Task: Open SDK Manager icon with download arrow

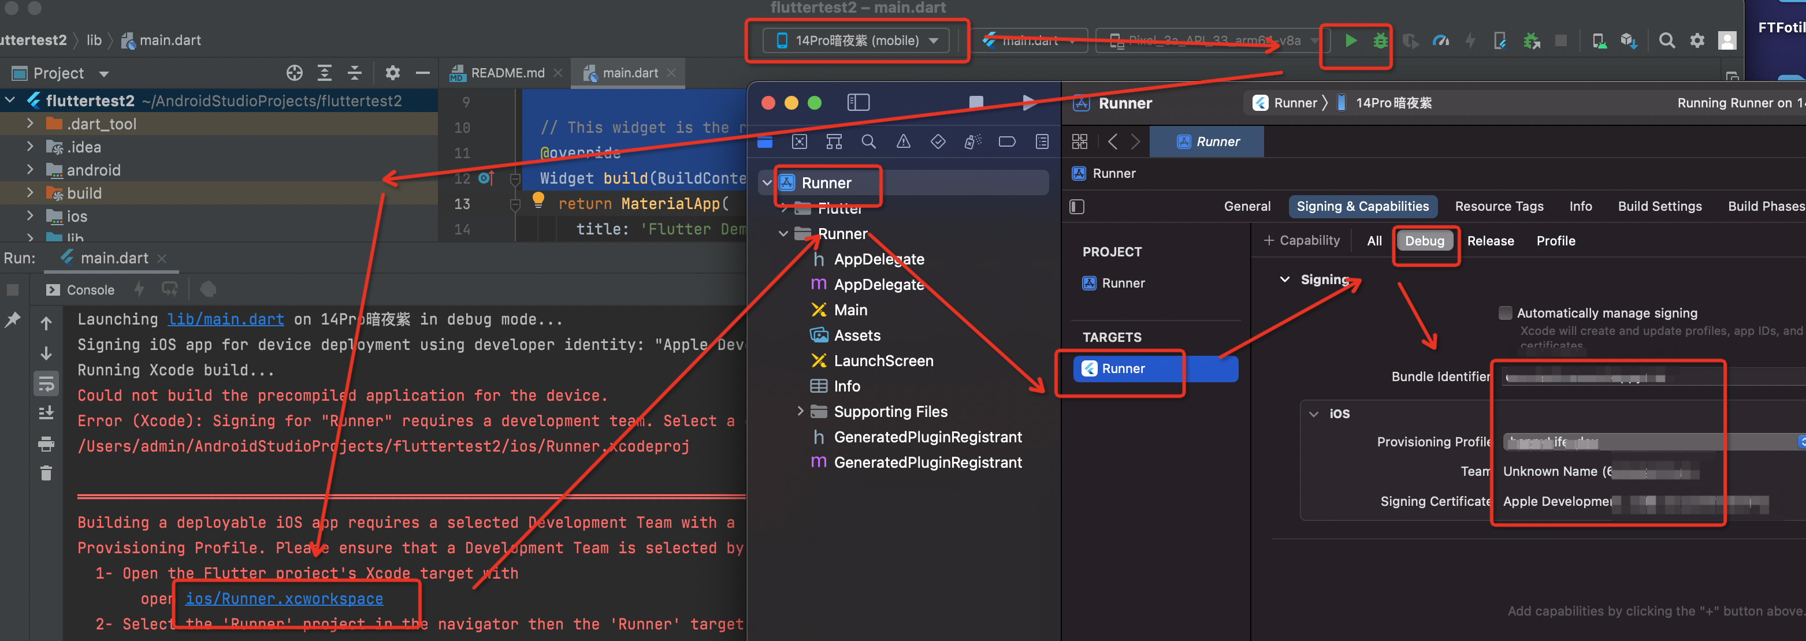Action: (x=1628, y=40)
